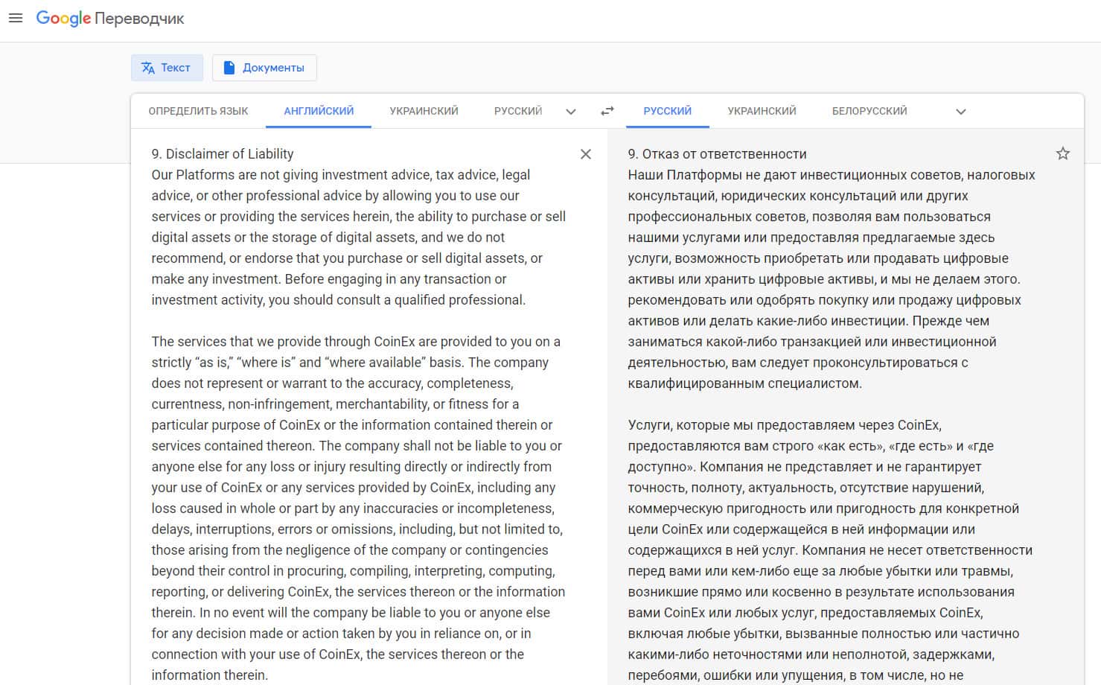This screenshot has height=685, width=1101.
Task: Set Белорусский as target language
Action: click(x=869, y=111)
